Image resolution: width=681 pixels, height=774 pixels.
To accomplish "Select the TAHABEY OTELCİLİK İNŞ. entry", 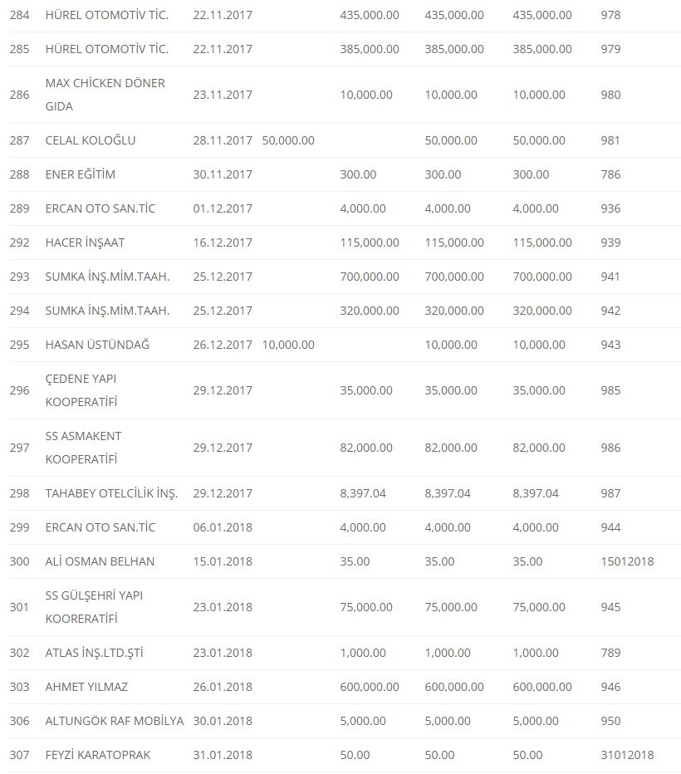I will [x=111, y=493].
